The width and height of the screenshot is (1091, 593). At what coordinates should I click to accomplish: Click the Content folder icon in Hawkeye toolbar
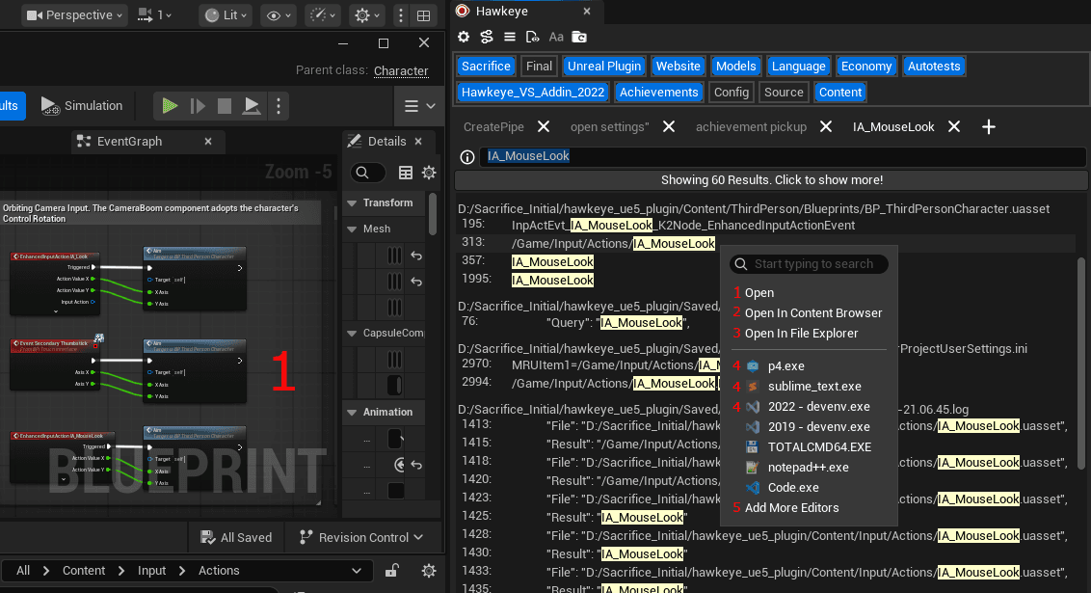click(579, 37)
